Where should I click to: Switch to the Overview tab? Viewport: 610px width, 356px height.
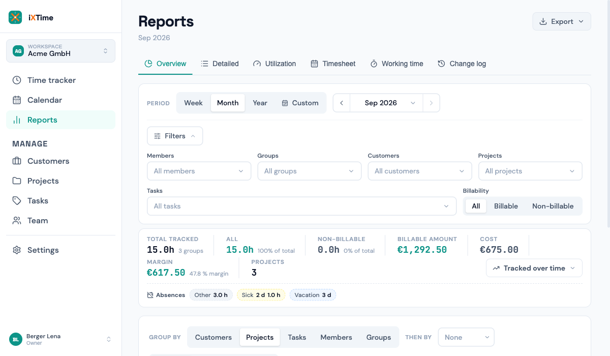(x=165, y=64)
